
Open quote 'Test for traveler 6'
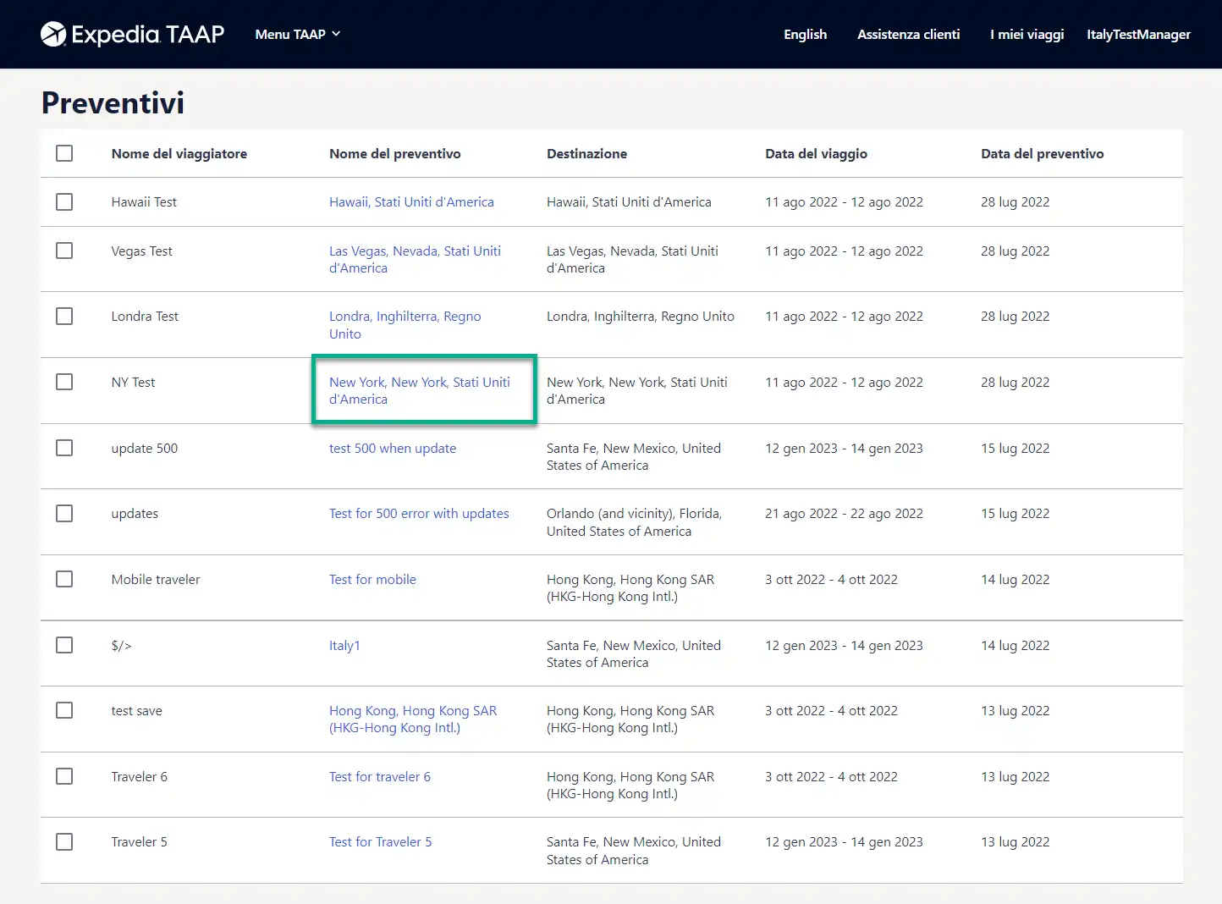coord(380,776)
